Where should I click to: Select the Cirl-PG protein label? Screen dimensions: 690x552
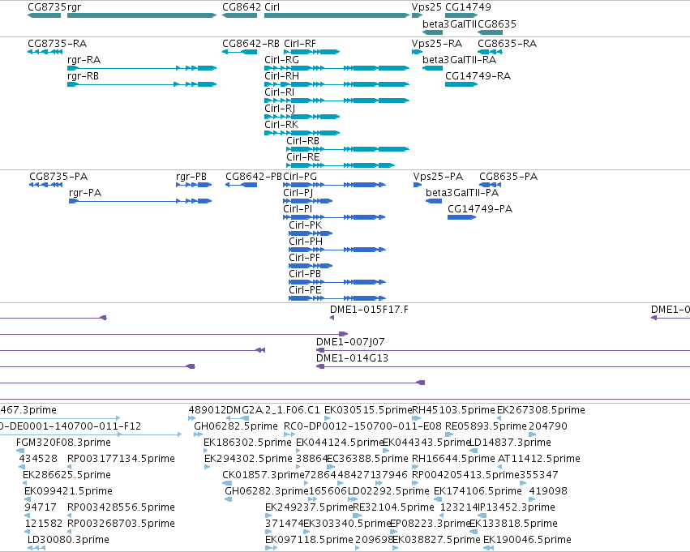(300, 177)
